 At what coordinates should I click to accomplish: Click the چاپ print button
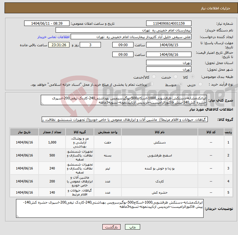[133, 227]
